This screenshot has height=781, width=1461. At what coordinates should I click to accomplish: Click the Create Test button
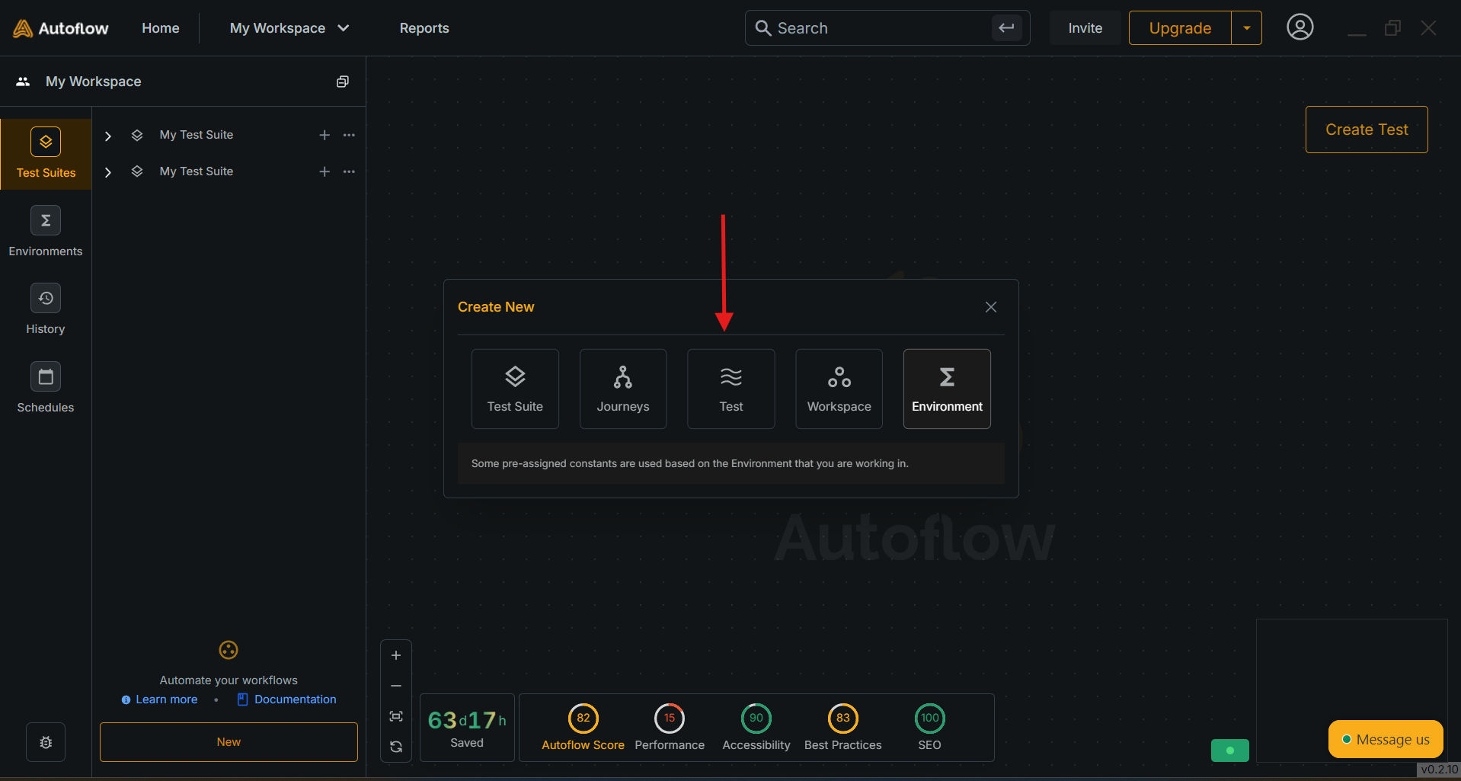click(1367, 130)
